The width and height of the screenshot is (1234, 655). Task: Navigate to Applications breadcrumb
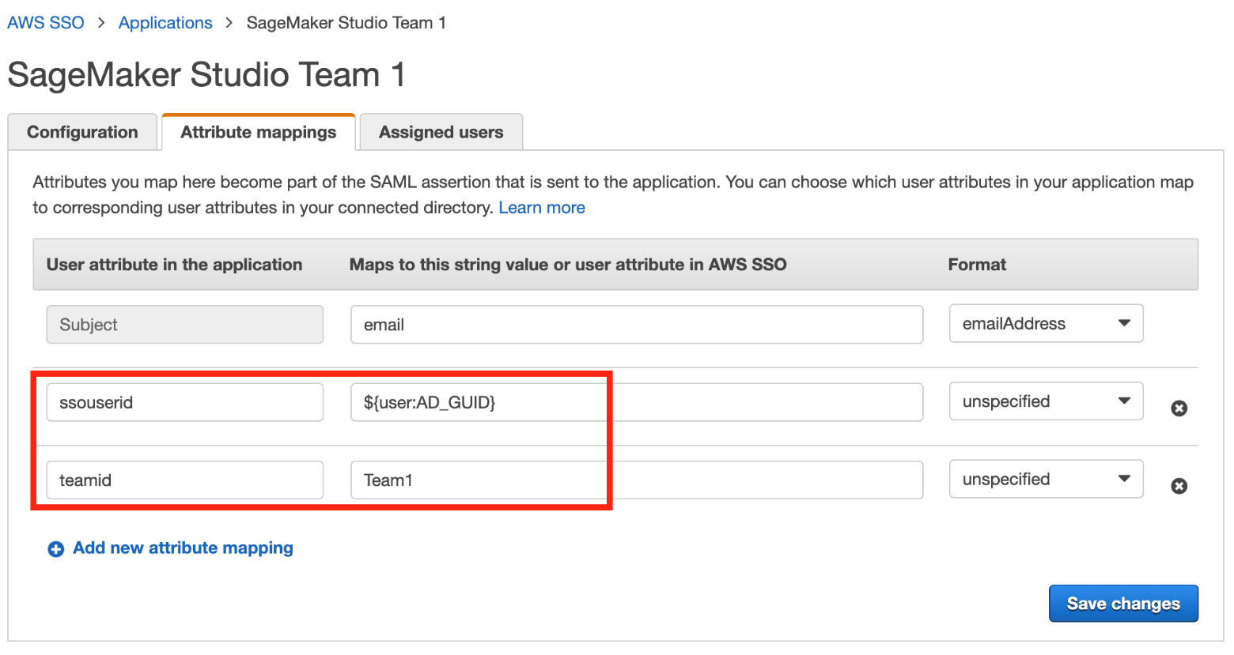pos(165,23)
